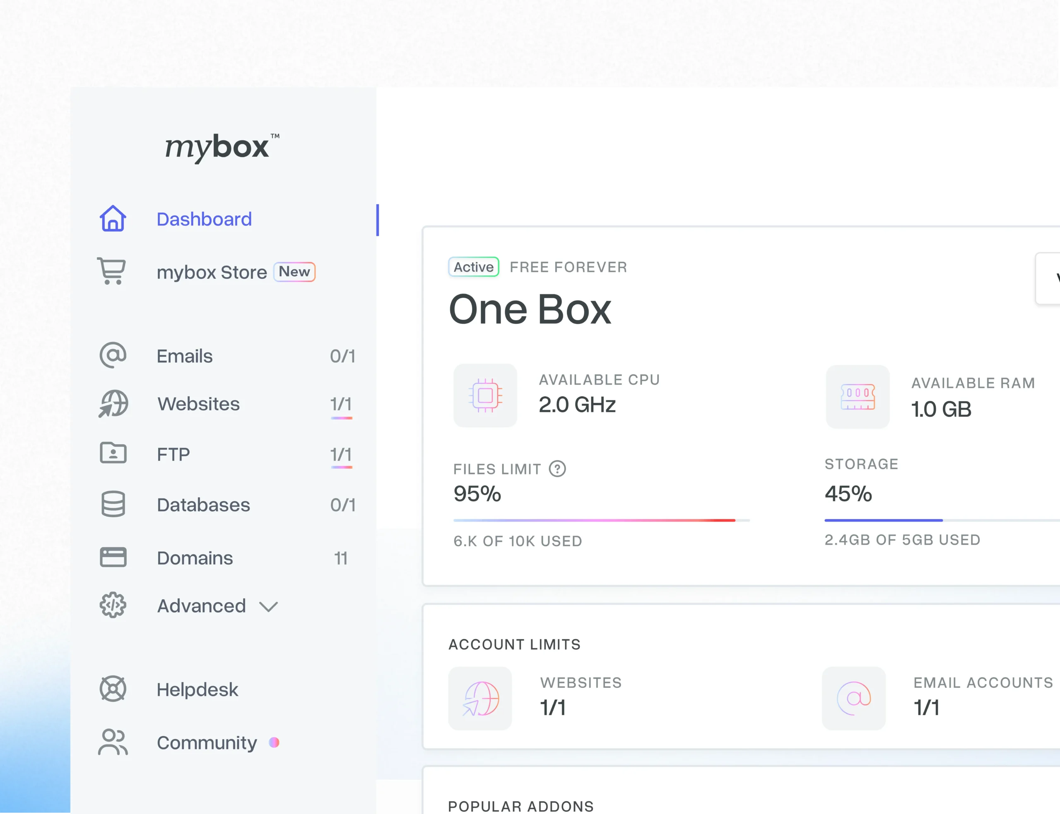
Task: Click the Emails at-sign icon in sidebar
Action: pyautogui.click(x=113, y=355)
